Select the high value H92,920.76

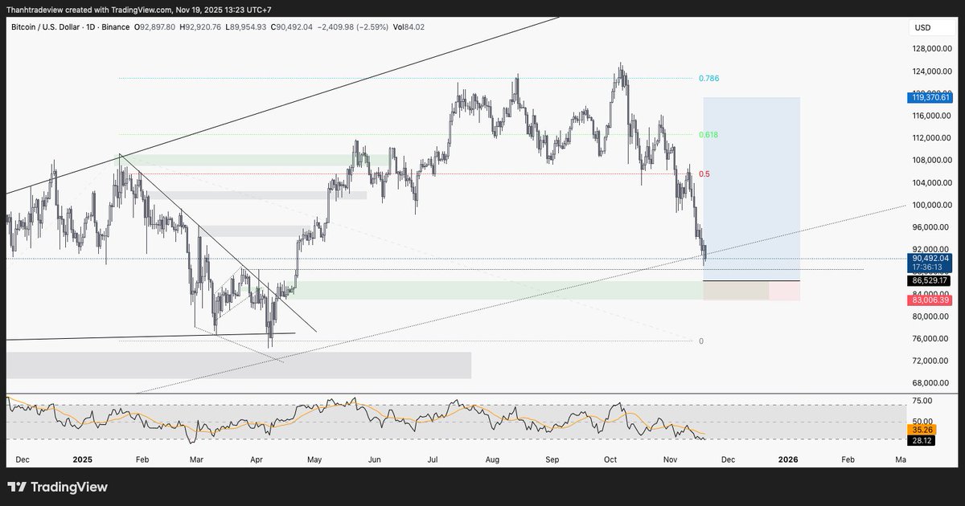coord(201,27)
